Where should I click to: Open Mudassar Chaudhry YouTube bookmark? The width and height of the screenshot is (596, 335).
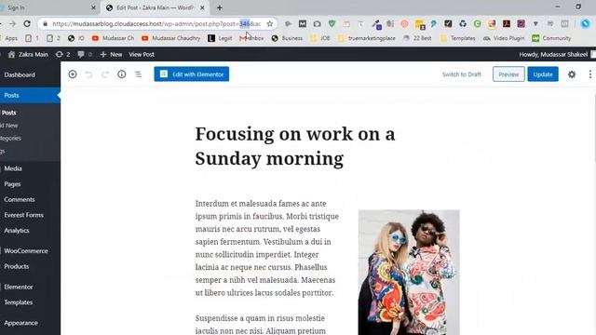click(x=170, y=38)
